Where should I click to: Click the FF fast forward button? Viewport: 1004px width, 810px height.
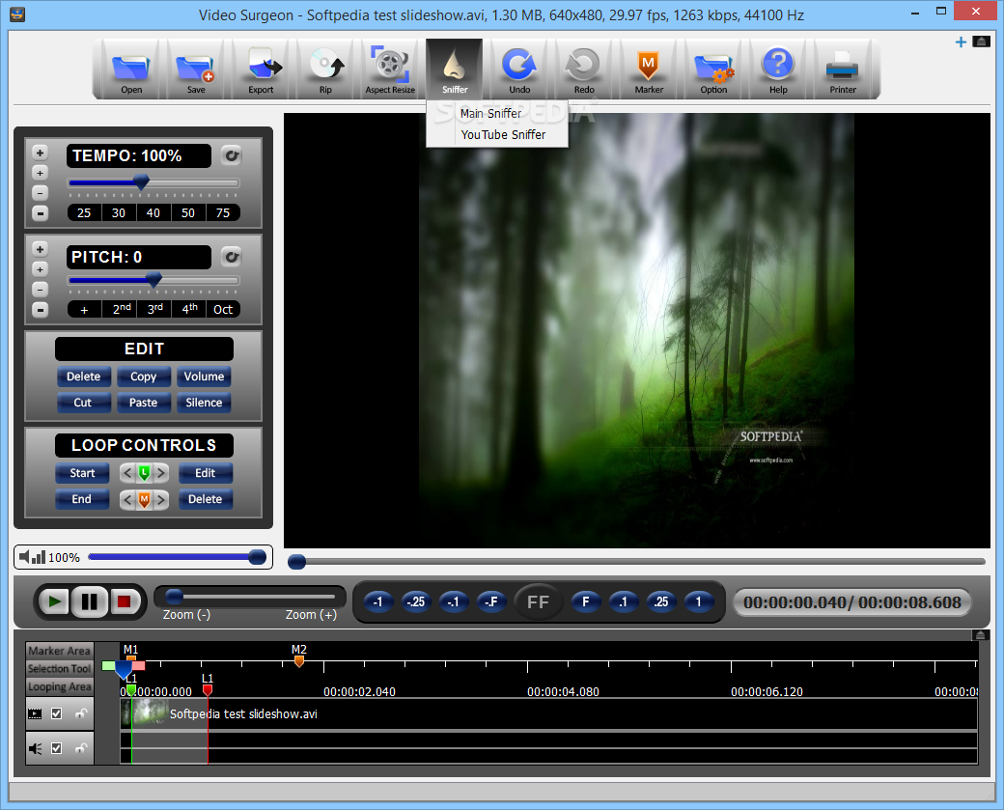[x=538, y=601]
